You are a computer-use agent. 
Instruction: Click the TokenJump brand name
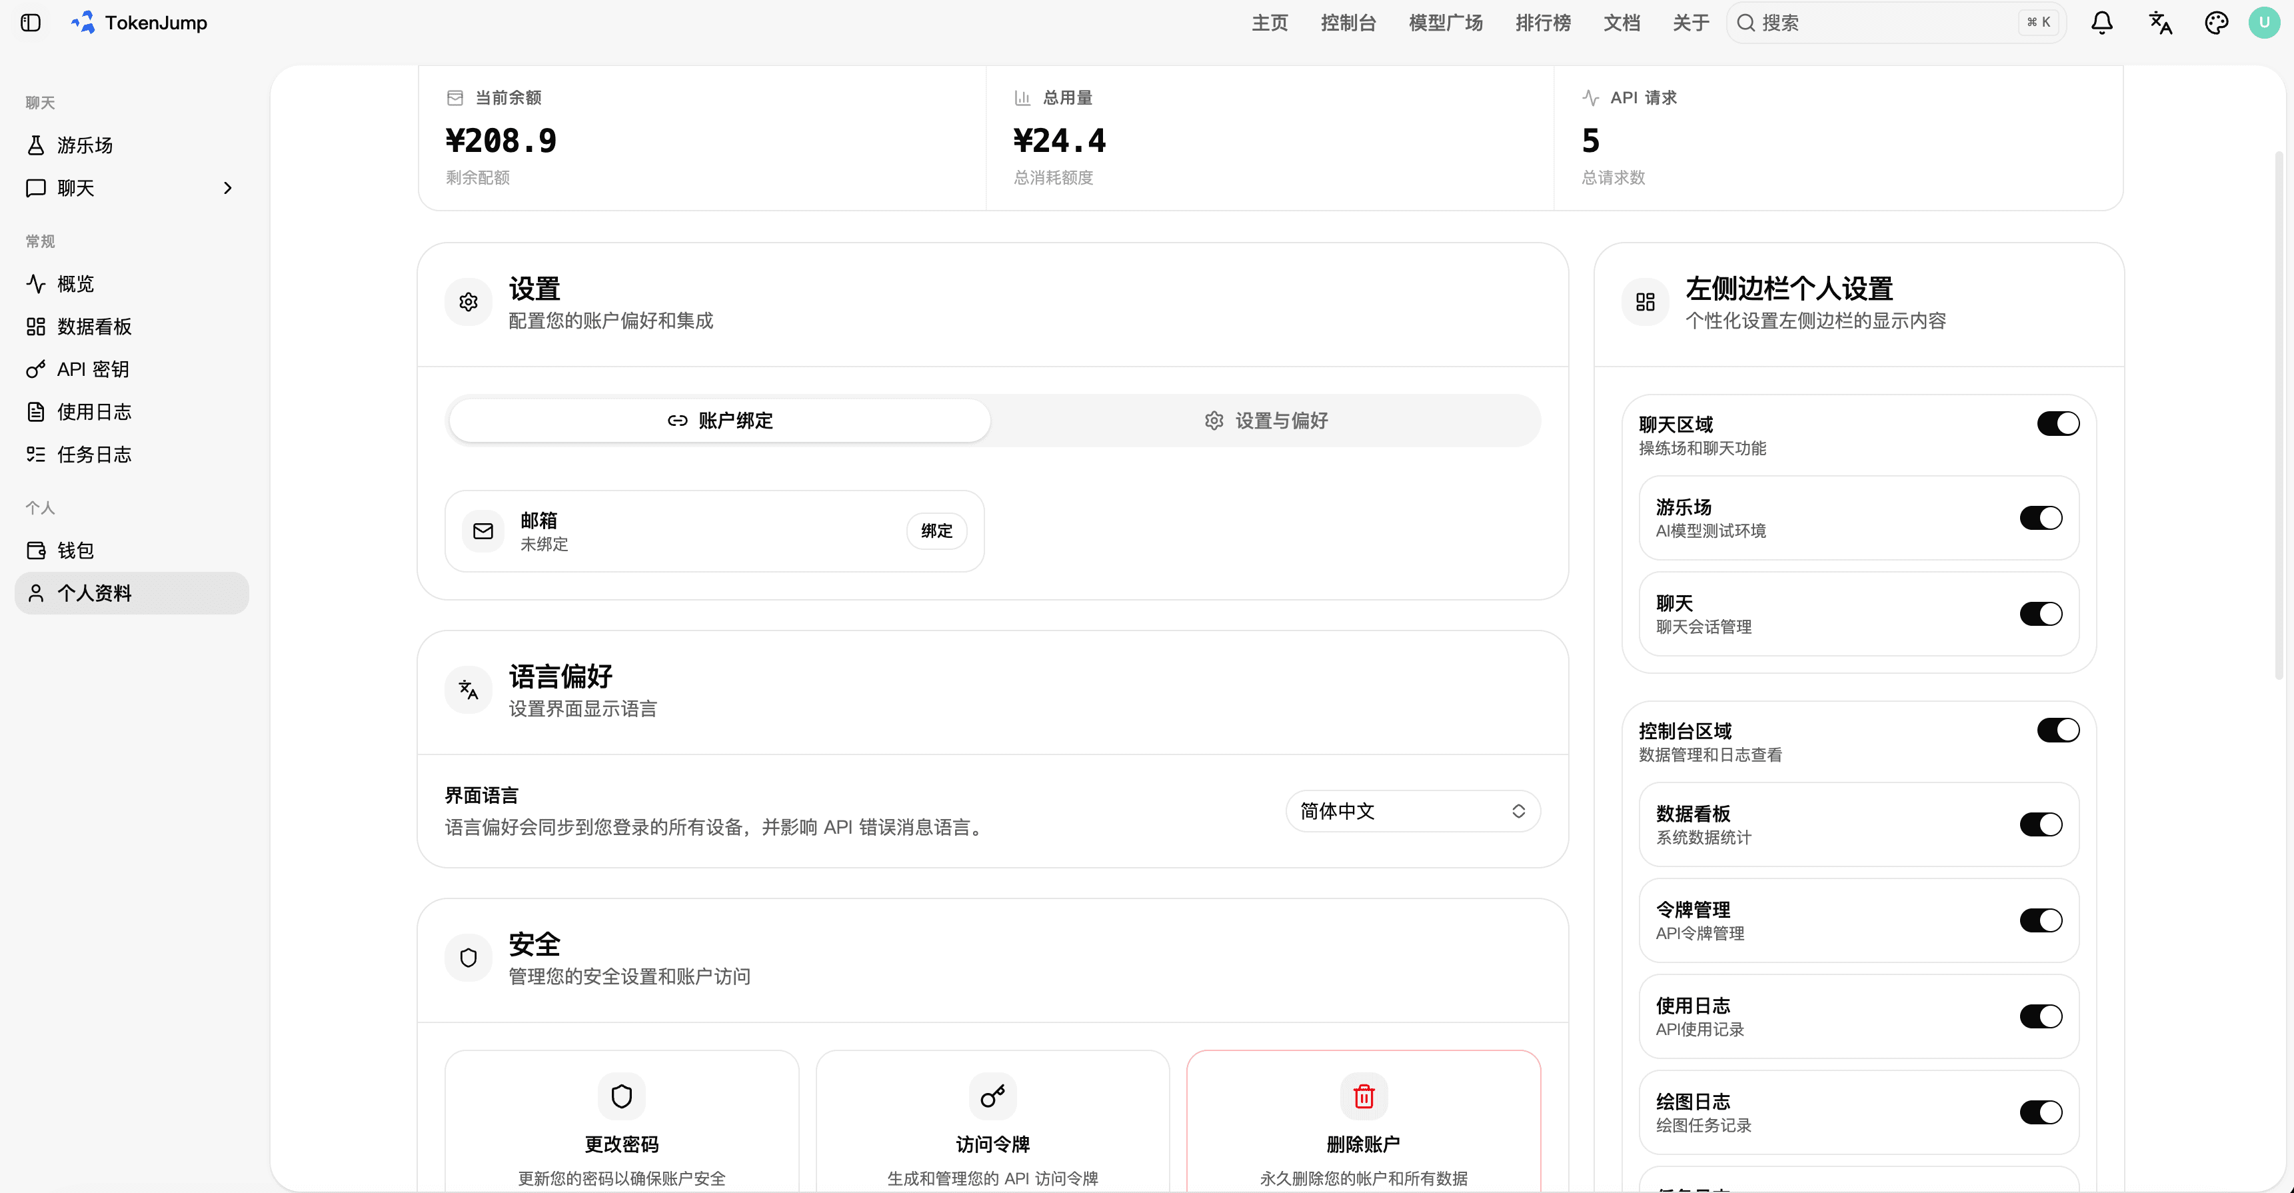tap(156, 22)
